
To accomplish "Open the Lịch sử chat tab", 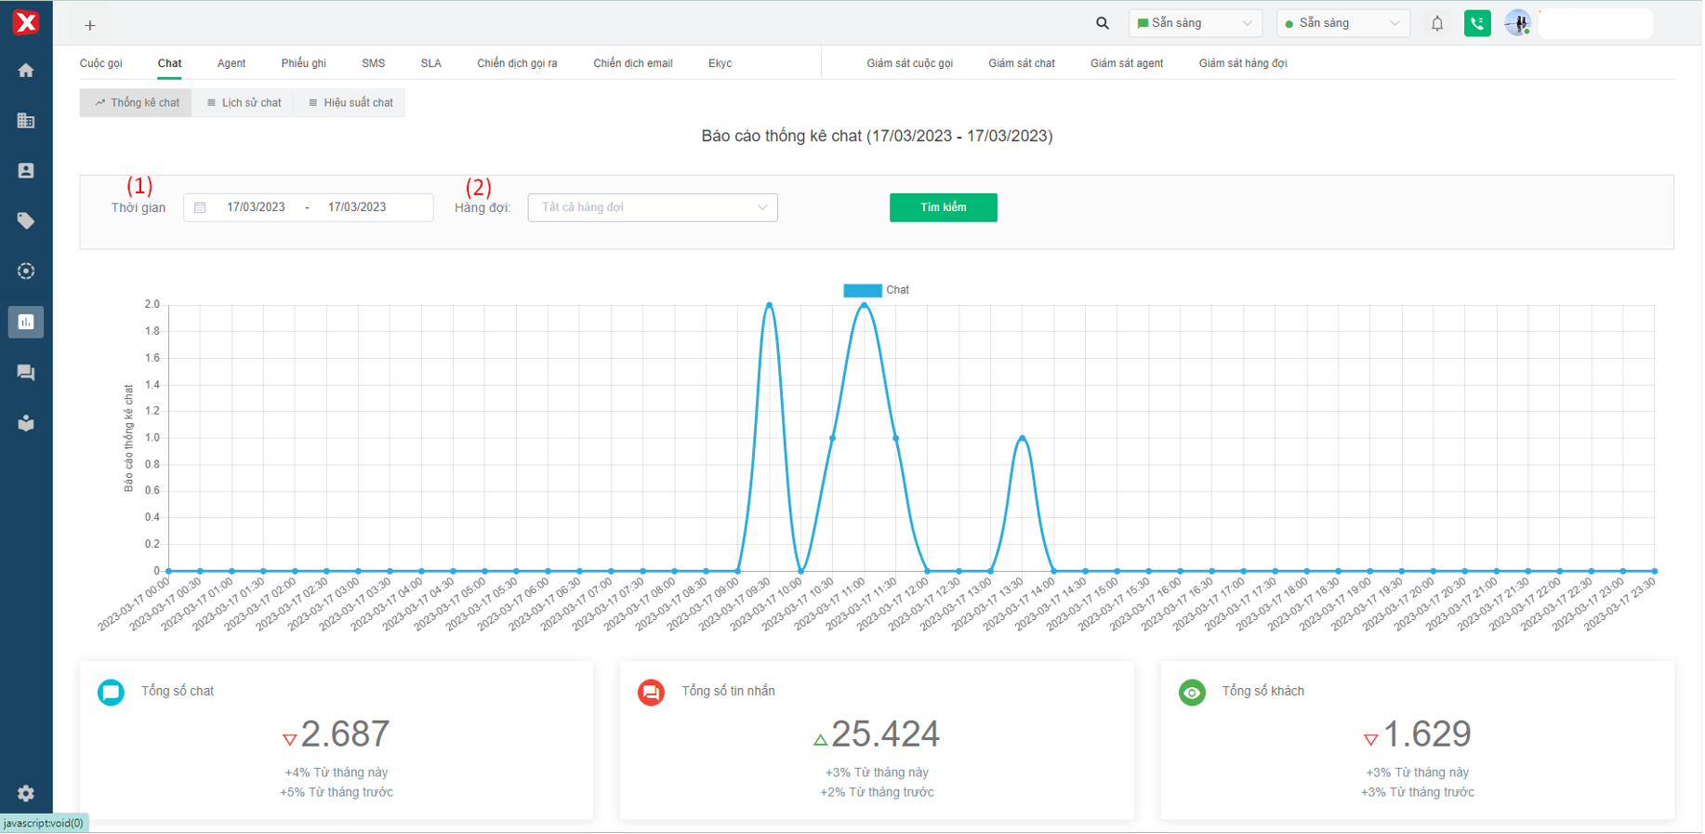I will click(x=244, y=103).
